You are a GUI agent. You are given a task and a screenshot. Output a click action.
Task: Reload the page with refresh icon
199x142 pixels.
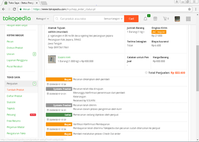point(14,9)
